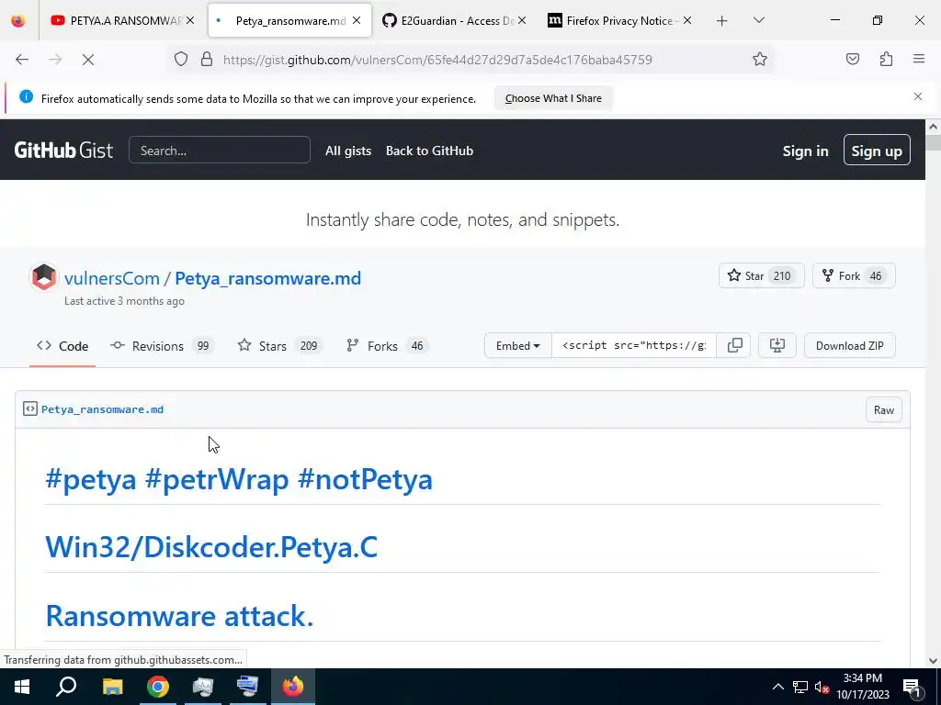
Task: Click Sign in link
Action: pos(805,151)
